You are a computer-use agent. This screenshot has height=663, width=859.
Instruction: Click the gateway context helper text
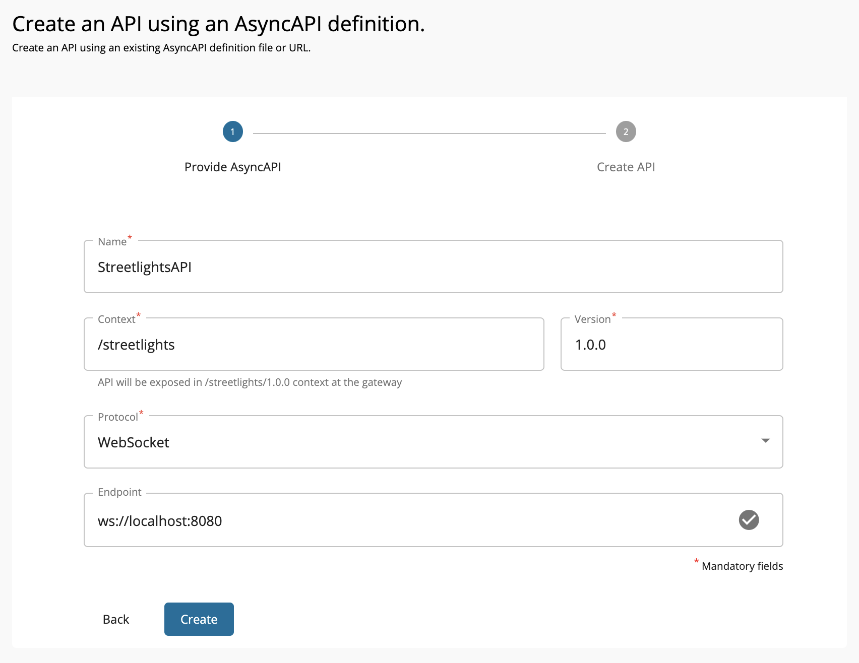[250, 382]
